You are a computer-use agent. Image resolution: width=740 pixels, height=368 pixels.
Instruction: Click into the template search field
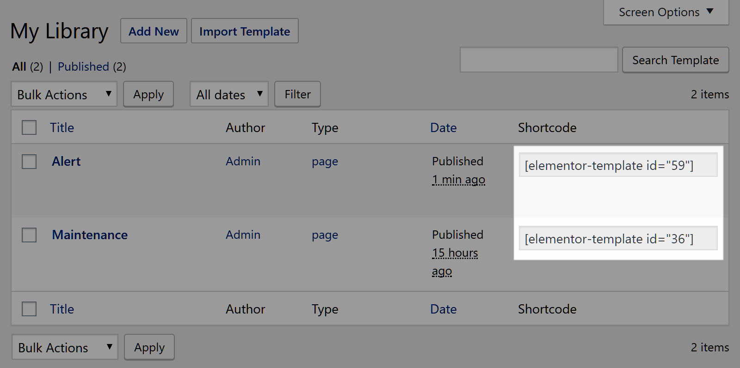539,60
